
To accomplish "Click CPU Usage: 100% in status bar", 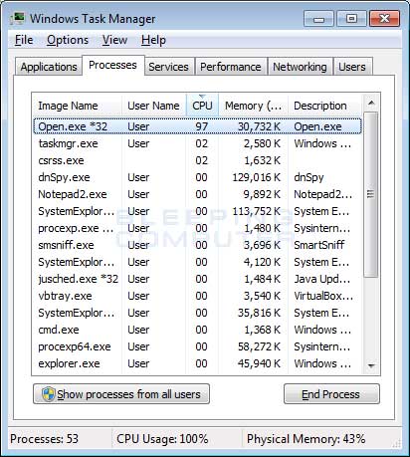I will point(162,439).
